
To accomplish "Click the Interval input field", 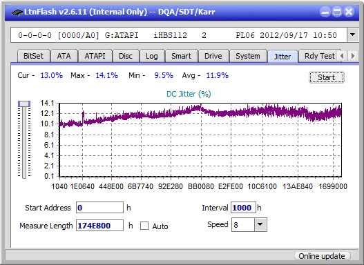I will [243, 208].
